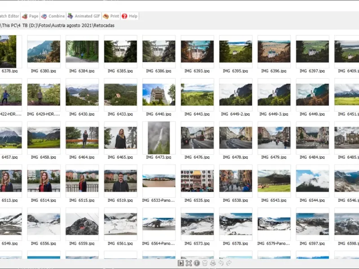The height and width of the screenshot is (269, 359).
Task: Click the file name IMG_6464.jpg
Action: point(82,157)
